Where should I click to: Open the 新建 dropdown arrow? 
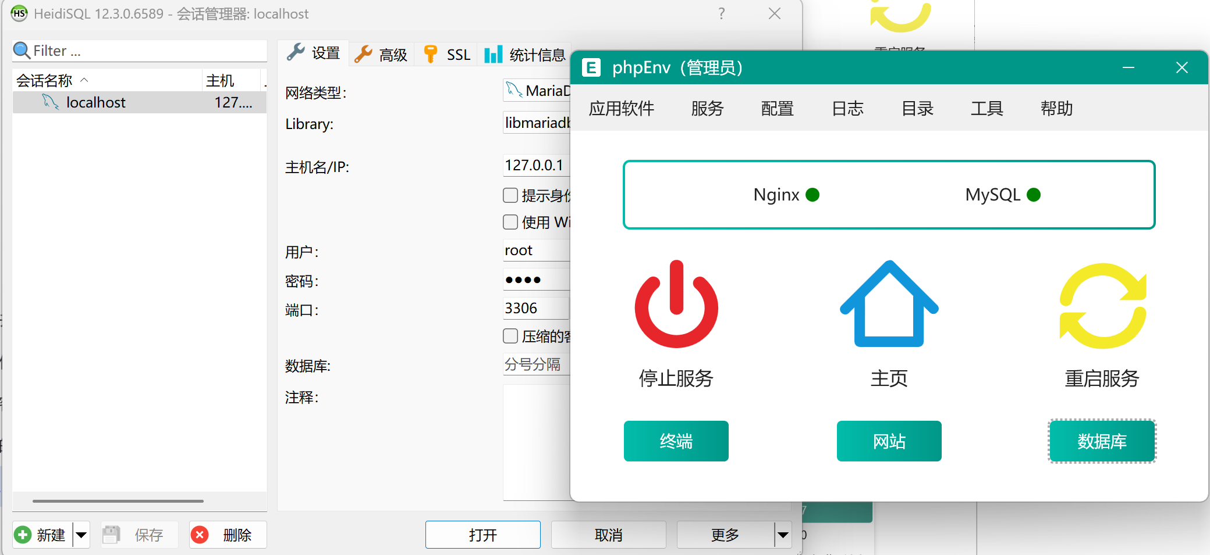[x=81, y=535]
